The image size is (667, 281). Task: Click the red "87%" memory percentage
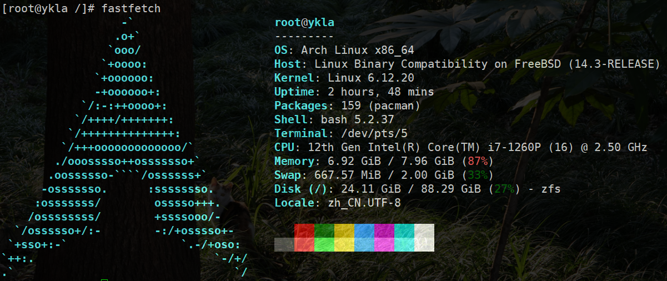click(x=478, y=161)
